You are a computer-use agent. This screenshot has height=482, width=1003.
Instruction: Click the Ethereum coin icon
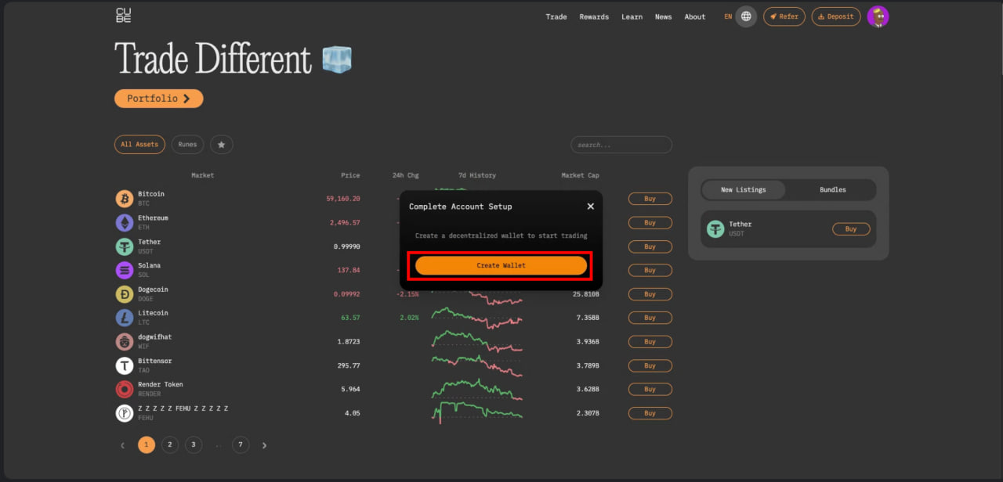click(x=125, y=223)
